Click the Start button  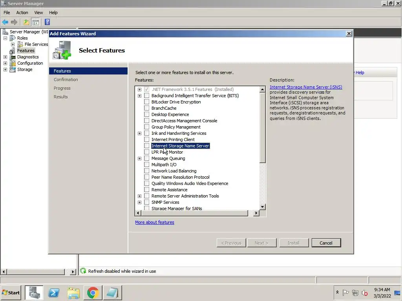coord(11,292)
